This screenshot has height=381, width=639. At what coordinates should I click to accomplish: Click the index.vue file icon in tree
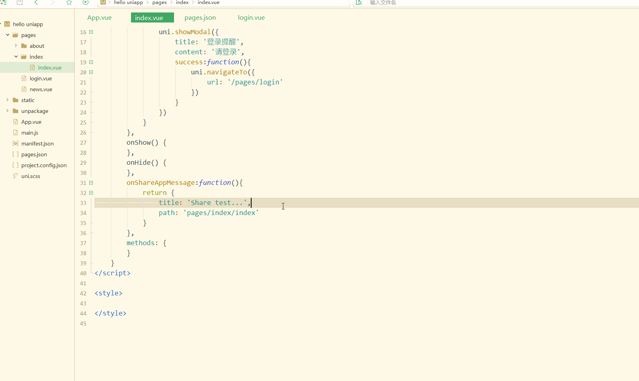tap(33, 68)
